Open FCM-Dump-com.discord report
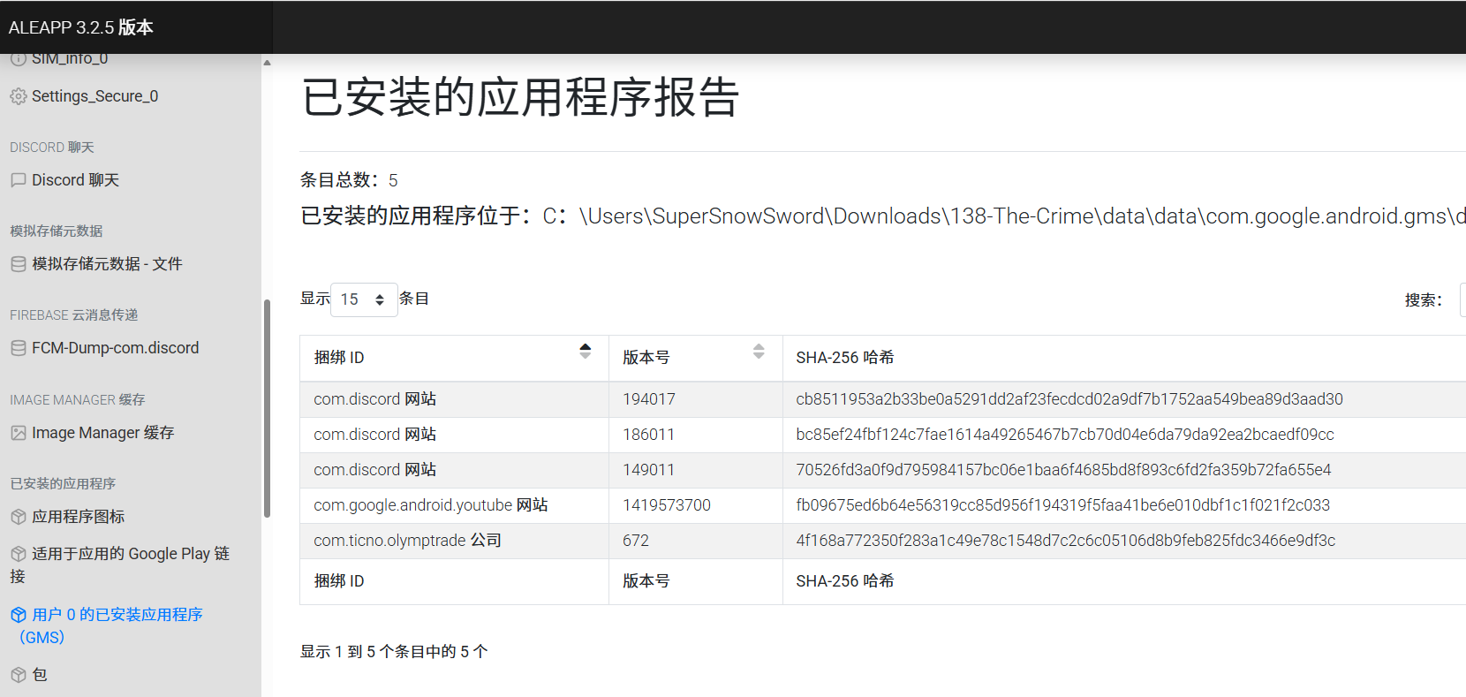Viewport: 1466px width, 697px height. [115, 348]
